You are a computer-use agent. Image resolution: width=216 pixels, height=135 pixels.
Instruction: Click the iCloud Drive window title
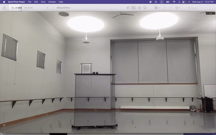[x=63, y=8]
